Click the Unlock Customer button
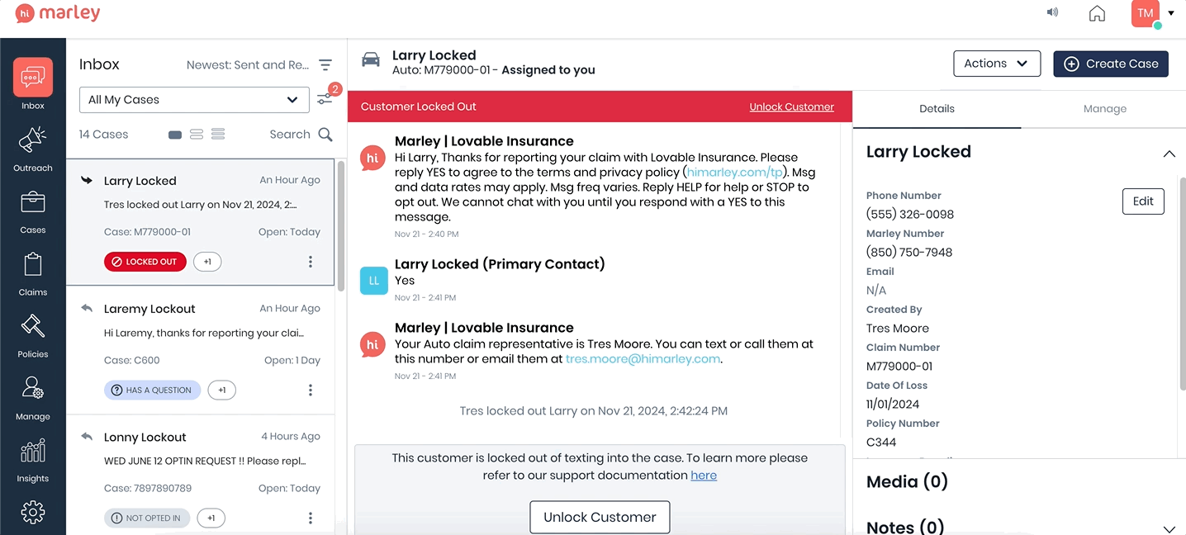This screenshot has width=1186, height=535. (600, 517)
